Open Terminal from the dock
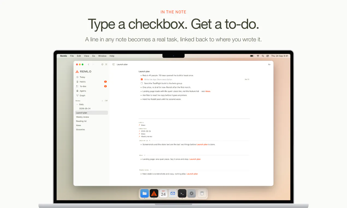347x208 pixels. (x=182, y=193)
